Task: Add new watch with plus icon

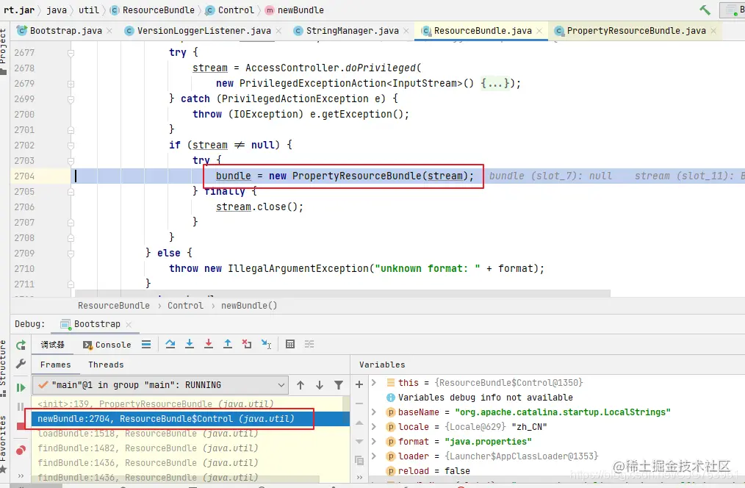Action: point(359,384)
